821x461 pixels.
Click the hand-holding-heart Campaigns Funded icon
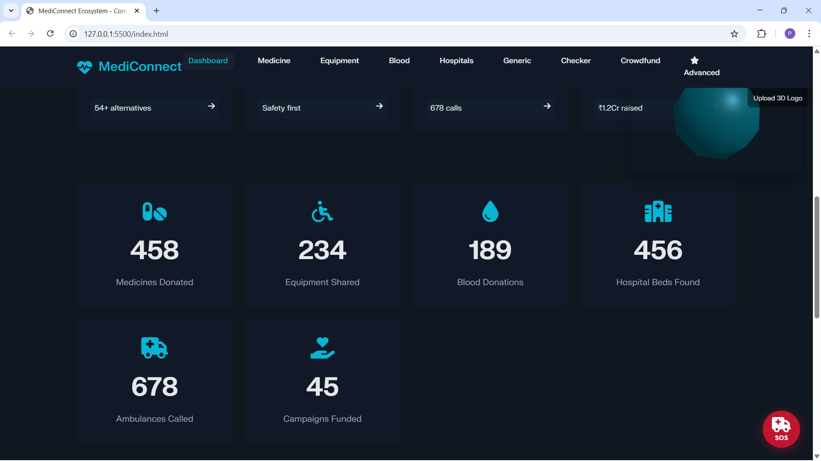pos(322,348)
